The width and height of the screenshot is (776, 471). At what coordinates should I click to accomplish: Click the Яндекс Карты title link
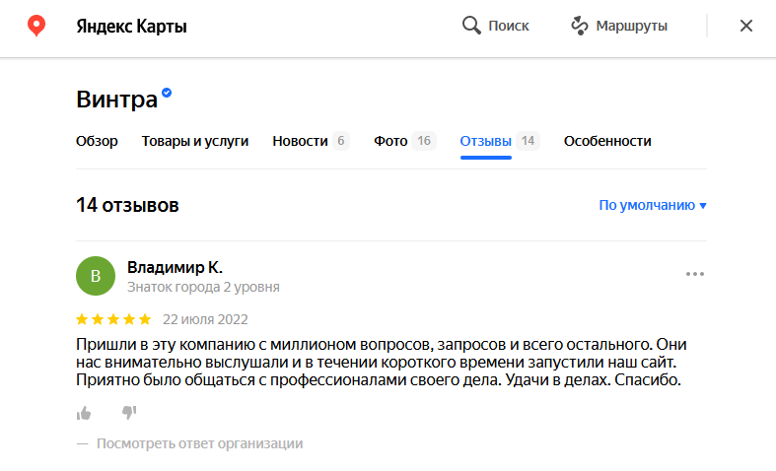132,27
